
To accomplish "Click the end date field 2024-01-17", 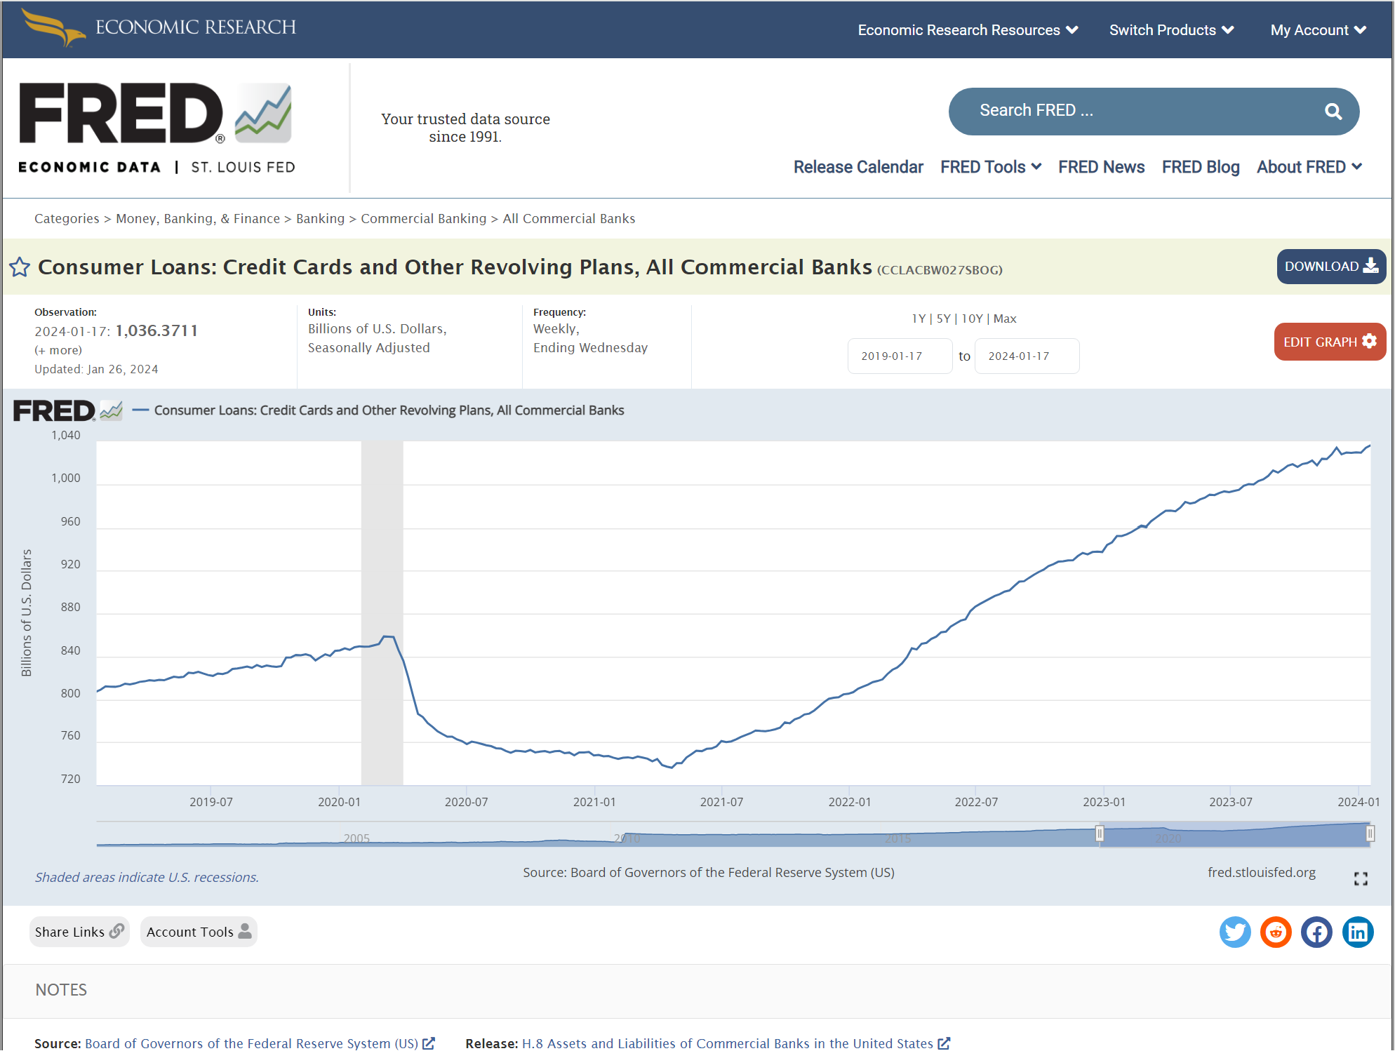I will pyautogui.click(x=1027, y=356).
